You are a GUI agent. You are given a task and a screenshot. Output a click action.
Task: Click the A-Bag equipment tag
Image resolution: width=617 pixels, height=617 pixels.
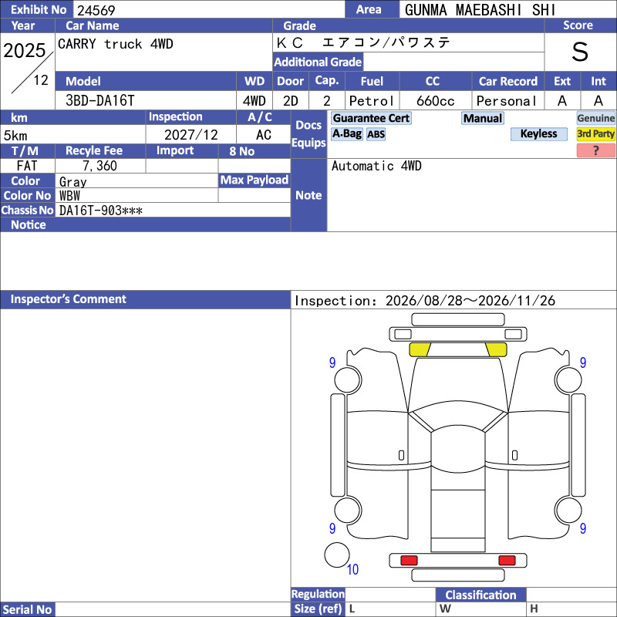coord(346,133)
